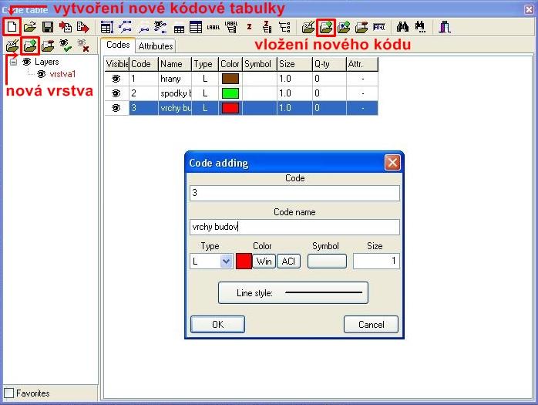This screenshot has width=538, height=405.
Task: Collapse the Layers tree node
Action: [x=13, y=62]
